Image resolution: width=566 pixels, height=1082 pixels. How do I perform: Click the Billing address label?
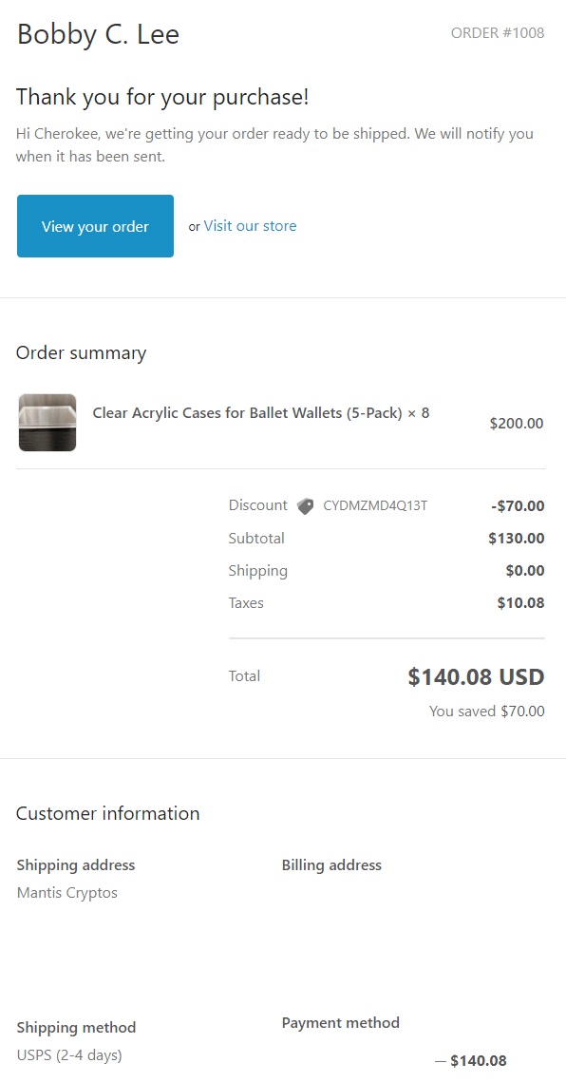click(331, 864)
